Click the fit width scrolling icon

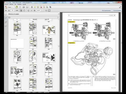coord(46,10)
